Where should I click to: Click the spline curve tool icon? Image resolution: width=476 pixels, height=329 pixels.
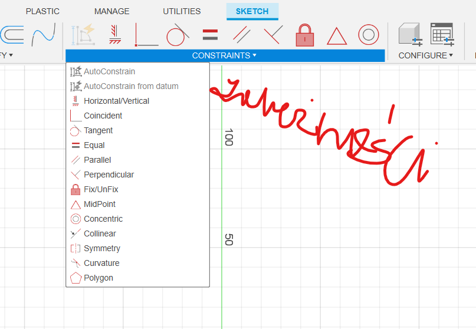coord(44,35)
